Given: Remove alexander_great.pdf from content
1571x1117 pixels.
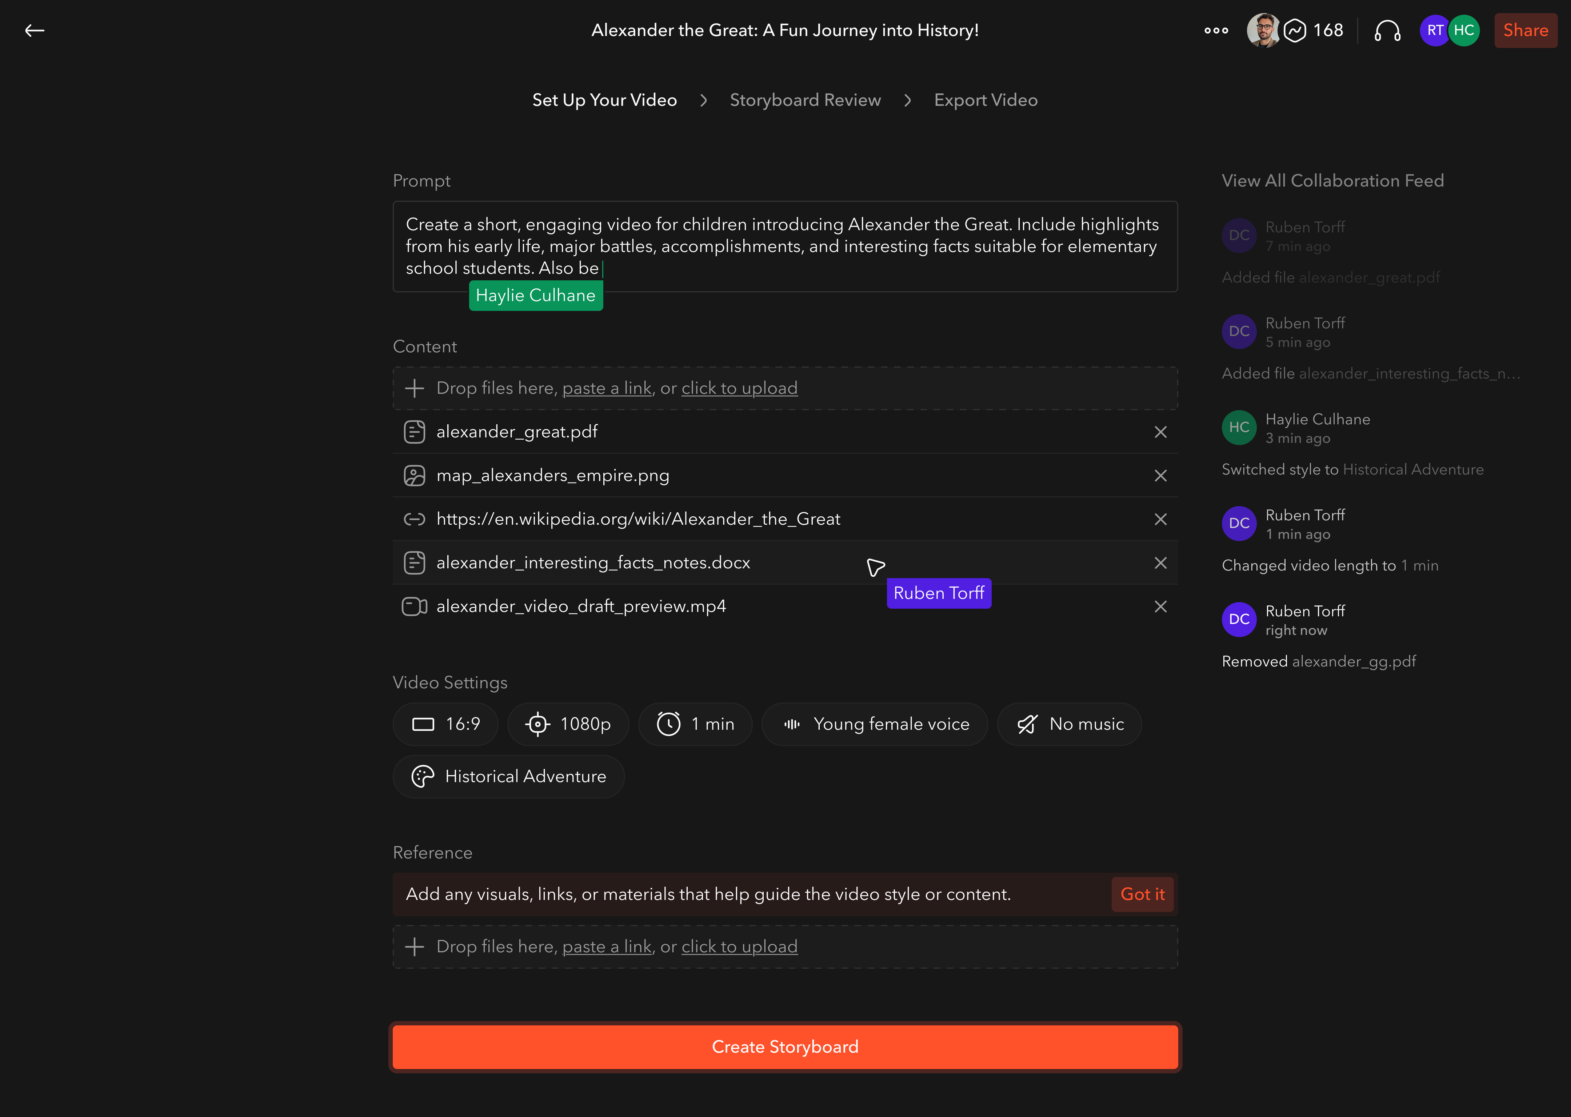Looking at the screenshot, I should point(1160,432).
